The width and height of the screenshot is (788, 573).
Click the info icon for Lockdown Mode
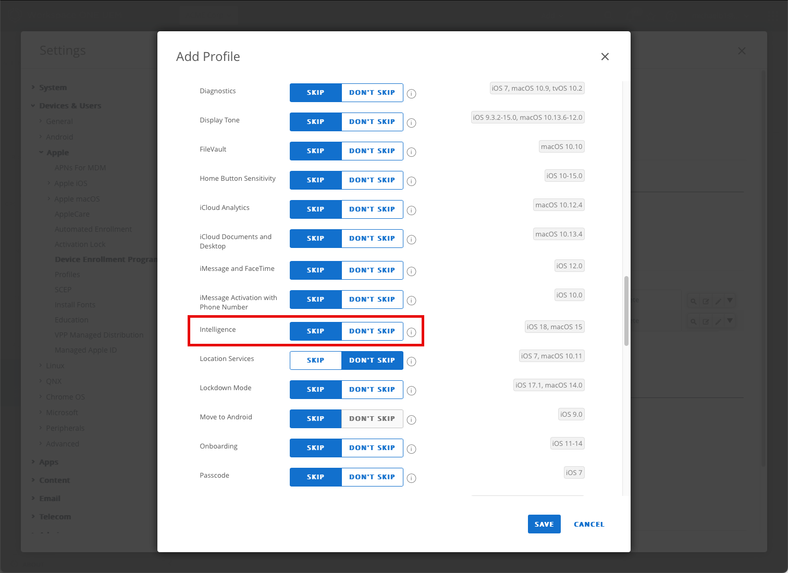tap(411, 391)
